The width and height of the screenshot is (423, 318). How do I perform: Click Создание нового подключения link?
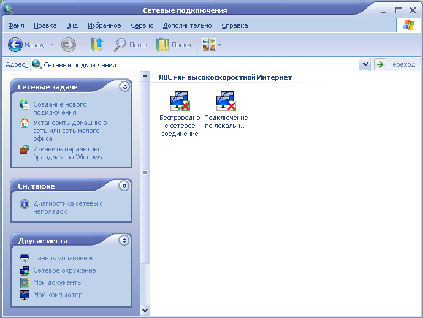(x=60, y=108)
